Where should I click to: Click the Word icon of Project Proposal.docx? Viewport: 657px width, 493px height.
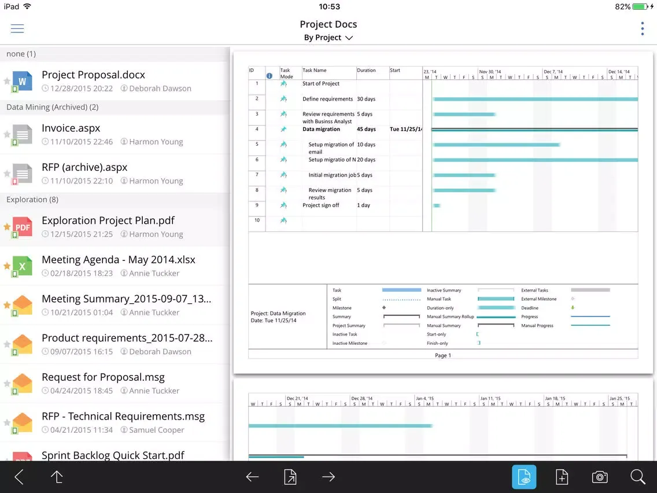22,82
